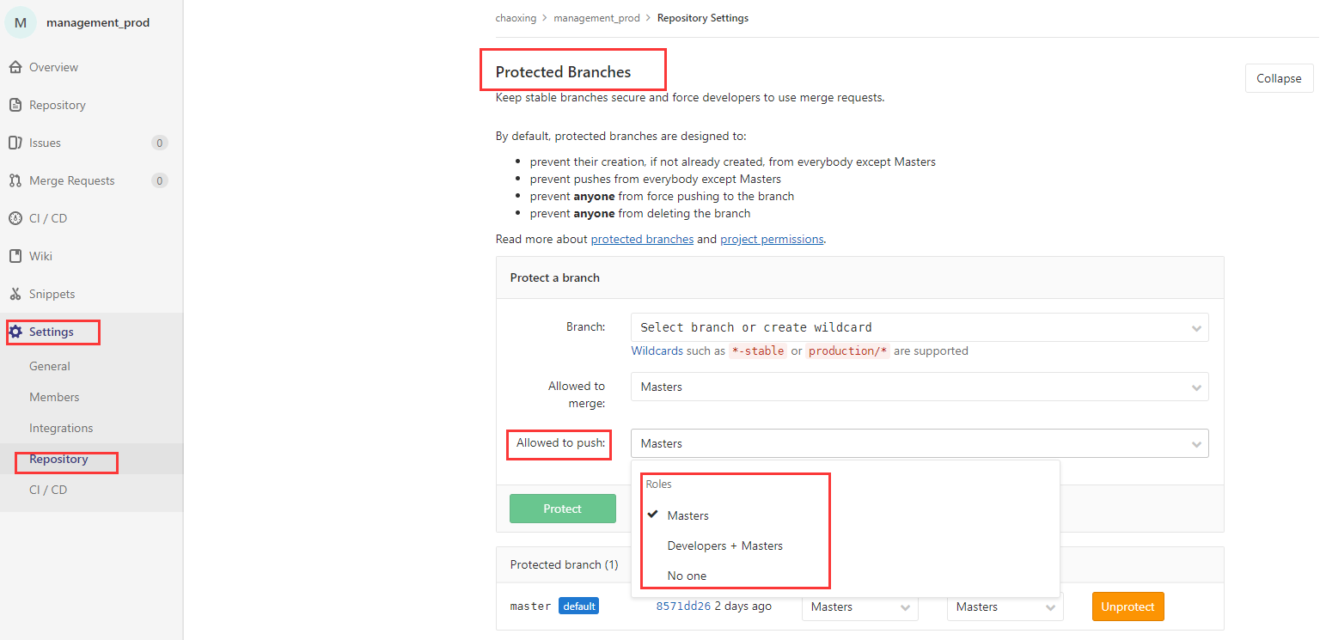The image size is (1320, 640).
Task: Click commit hash 8571dd26
Action: [683, 606]
